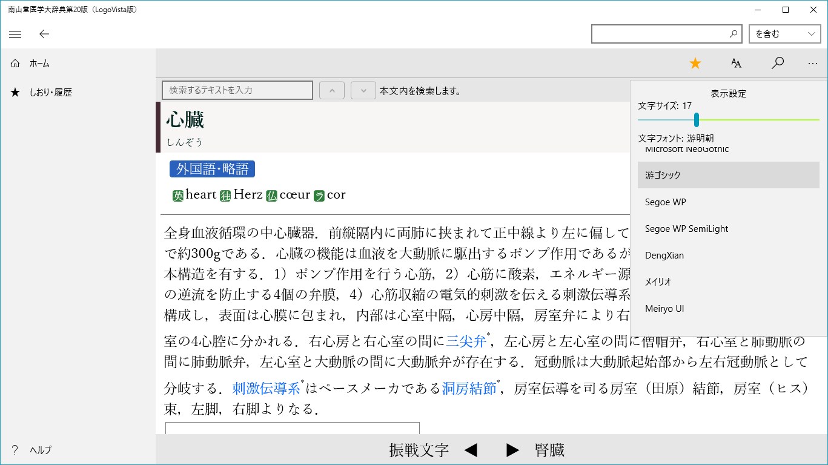The width and height of the screenshot is (828, 465).
Task: Click the ラ language badge icon
Action: [319, 196]
